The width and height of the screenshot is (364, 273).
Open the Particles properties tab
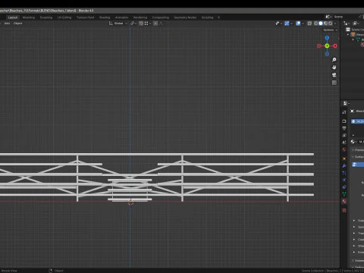[x=344, y=173]
